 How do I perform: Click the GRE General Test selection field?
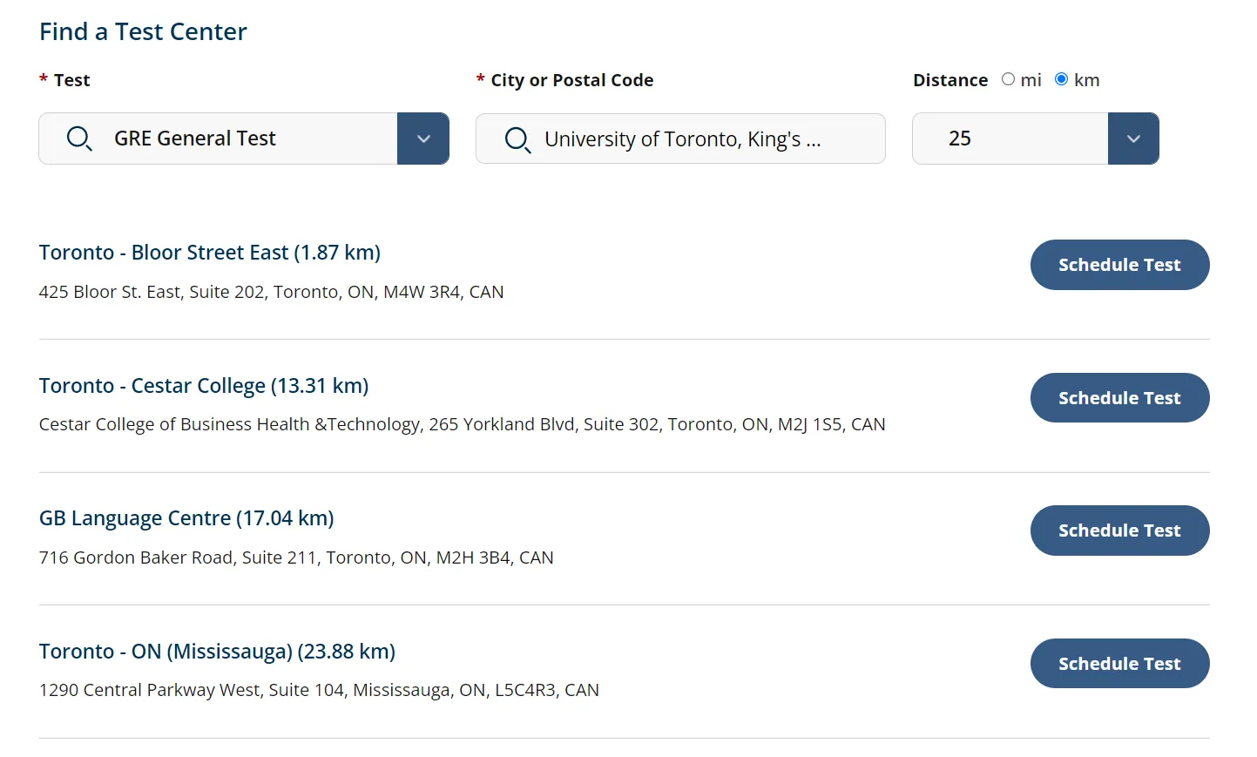[x=244, y=139]
